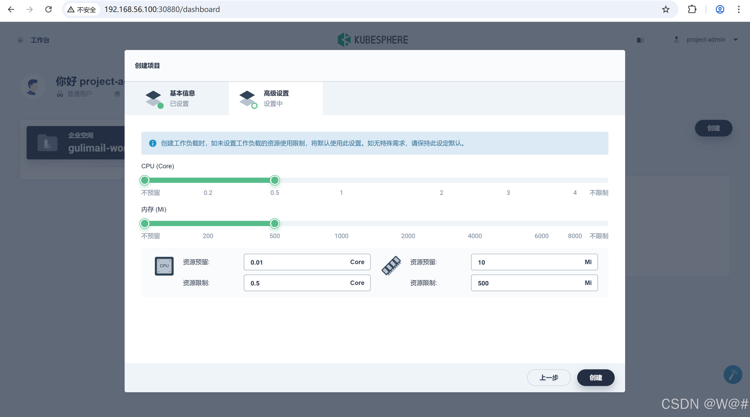
Task: Click the background 创建 button on dashboard
Action: tap(713, 128)
